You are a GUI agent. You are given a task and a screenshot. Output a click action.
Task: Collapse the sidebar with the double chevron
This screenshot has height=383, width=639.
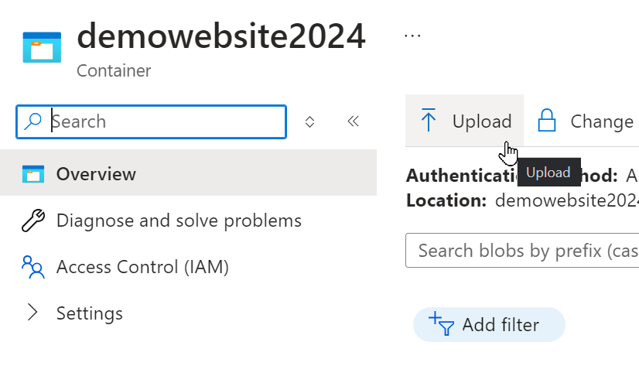[354, 121]
